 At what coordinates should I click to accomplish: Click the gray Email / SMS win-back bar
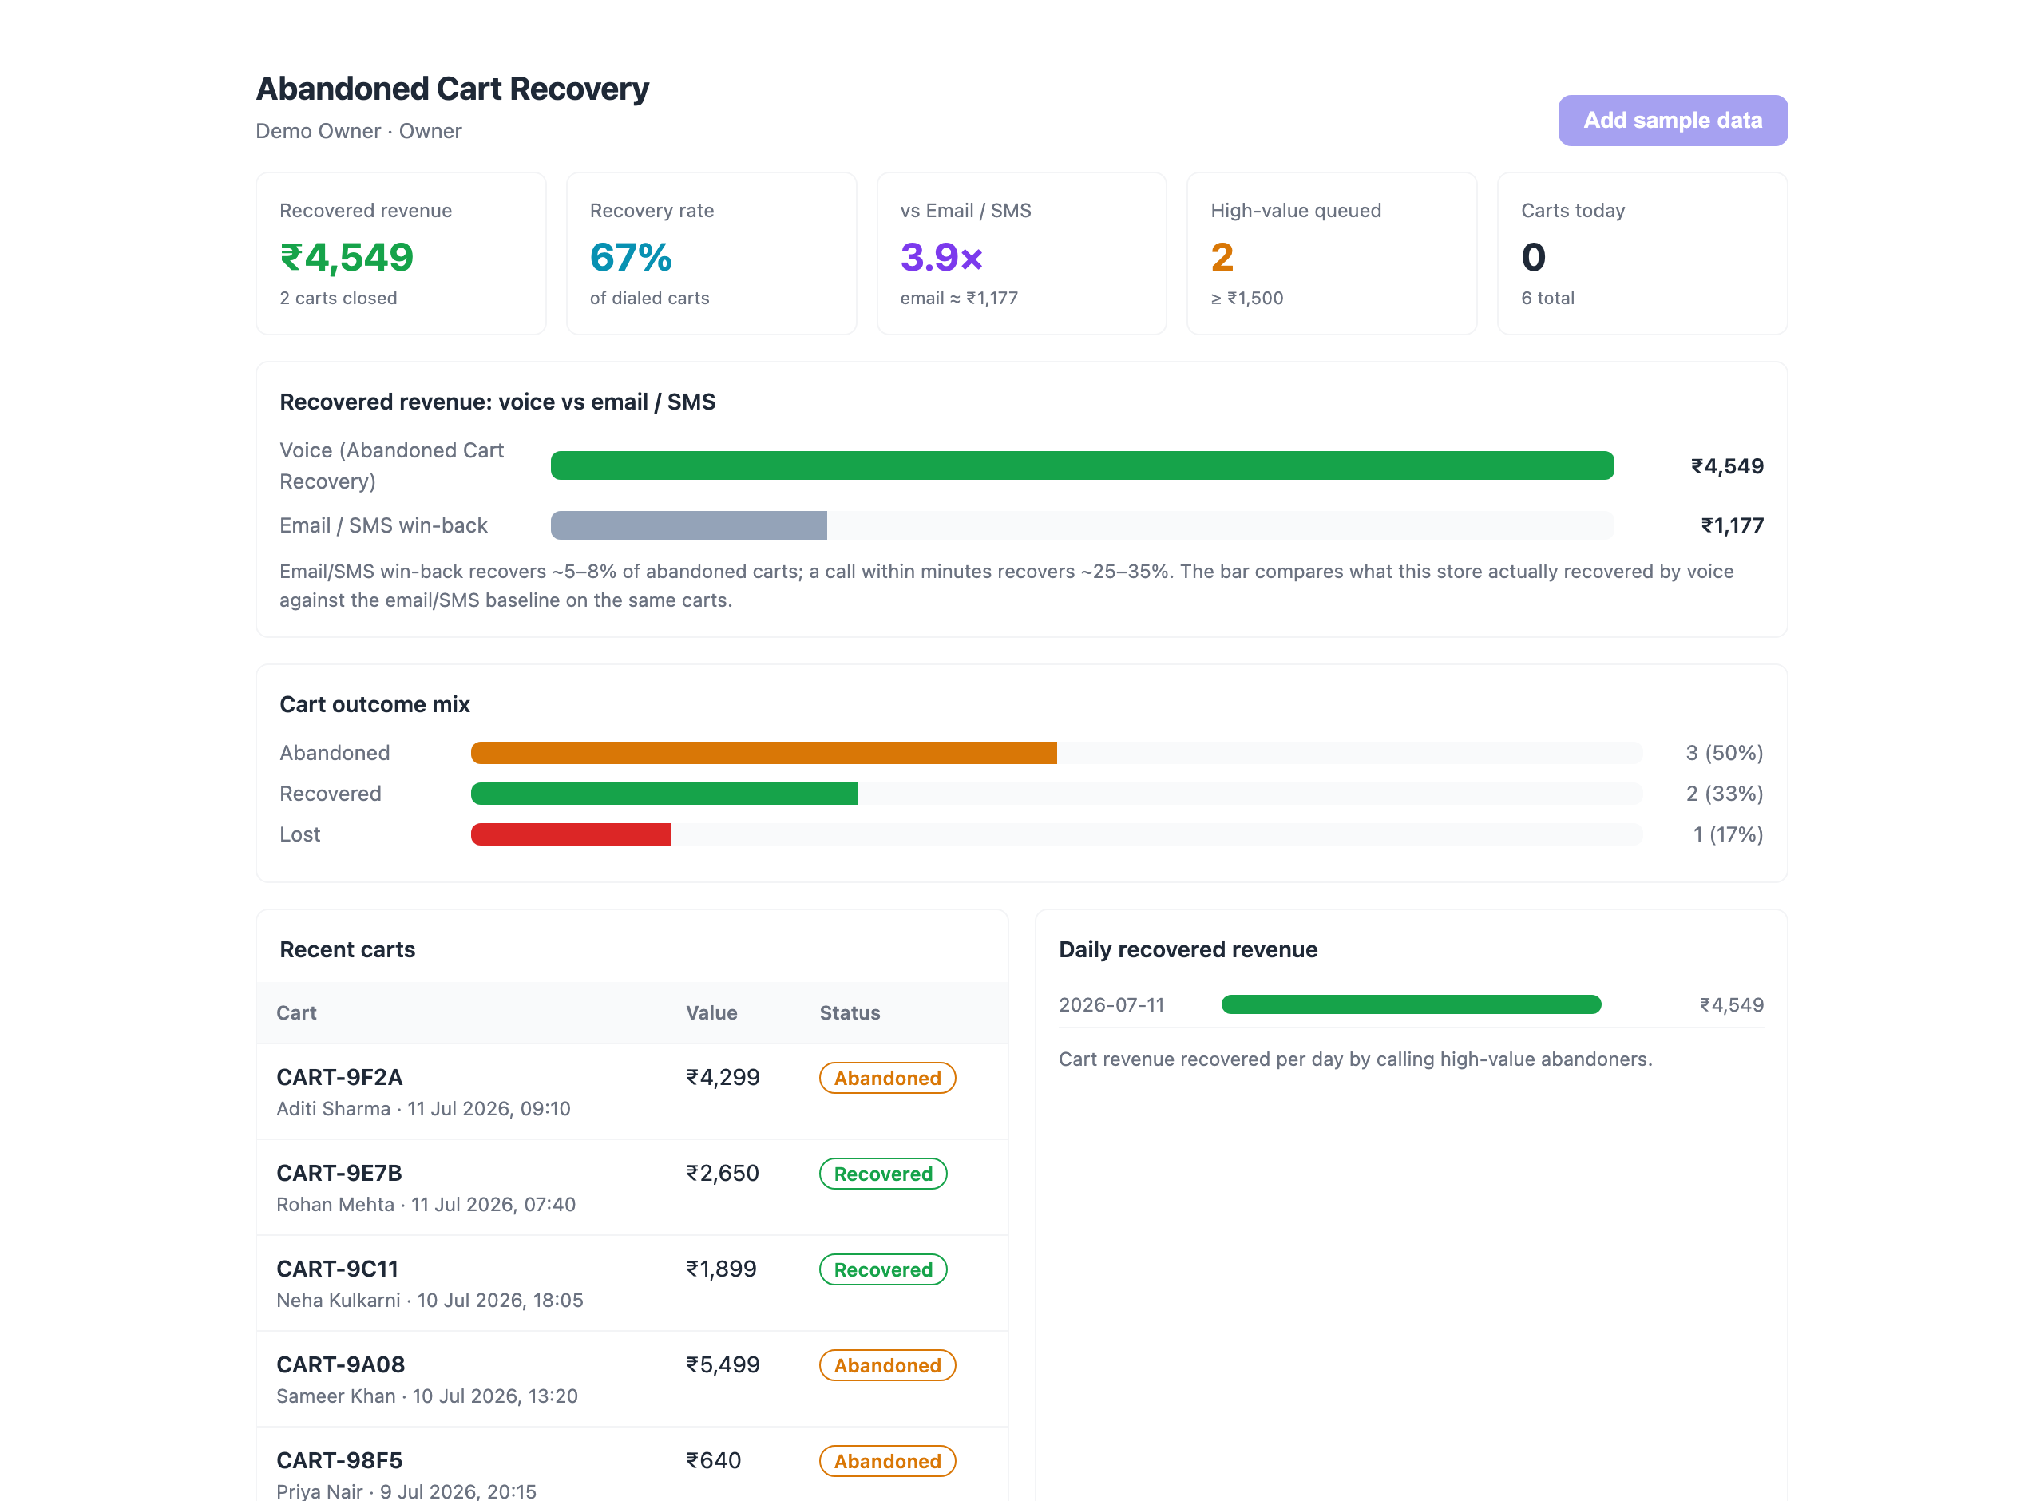[x=688, y=525]
